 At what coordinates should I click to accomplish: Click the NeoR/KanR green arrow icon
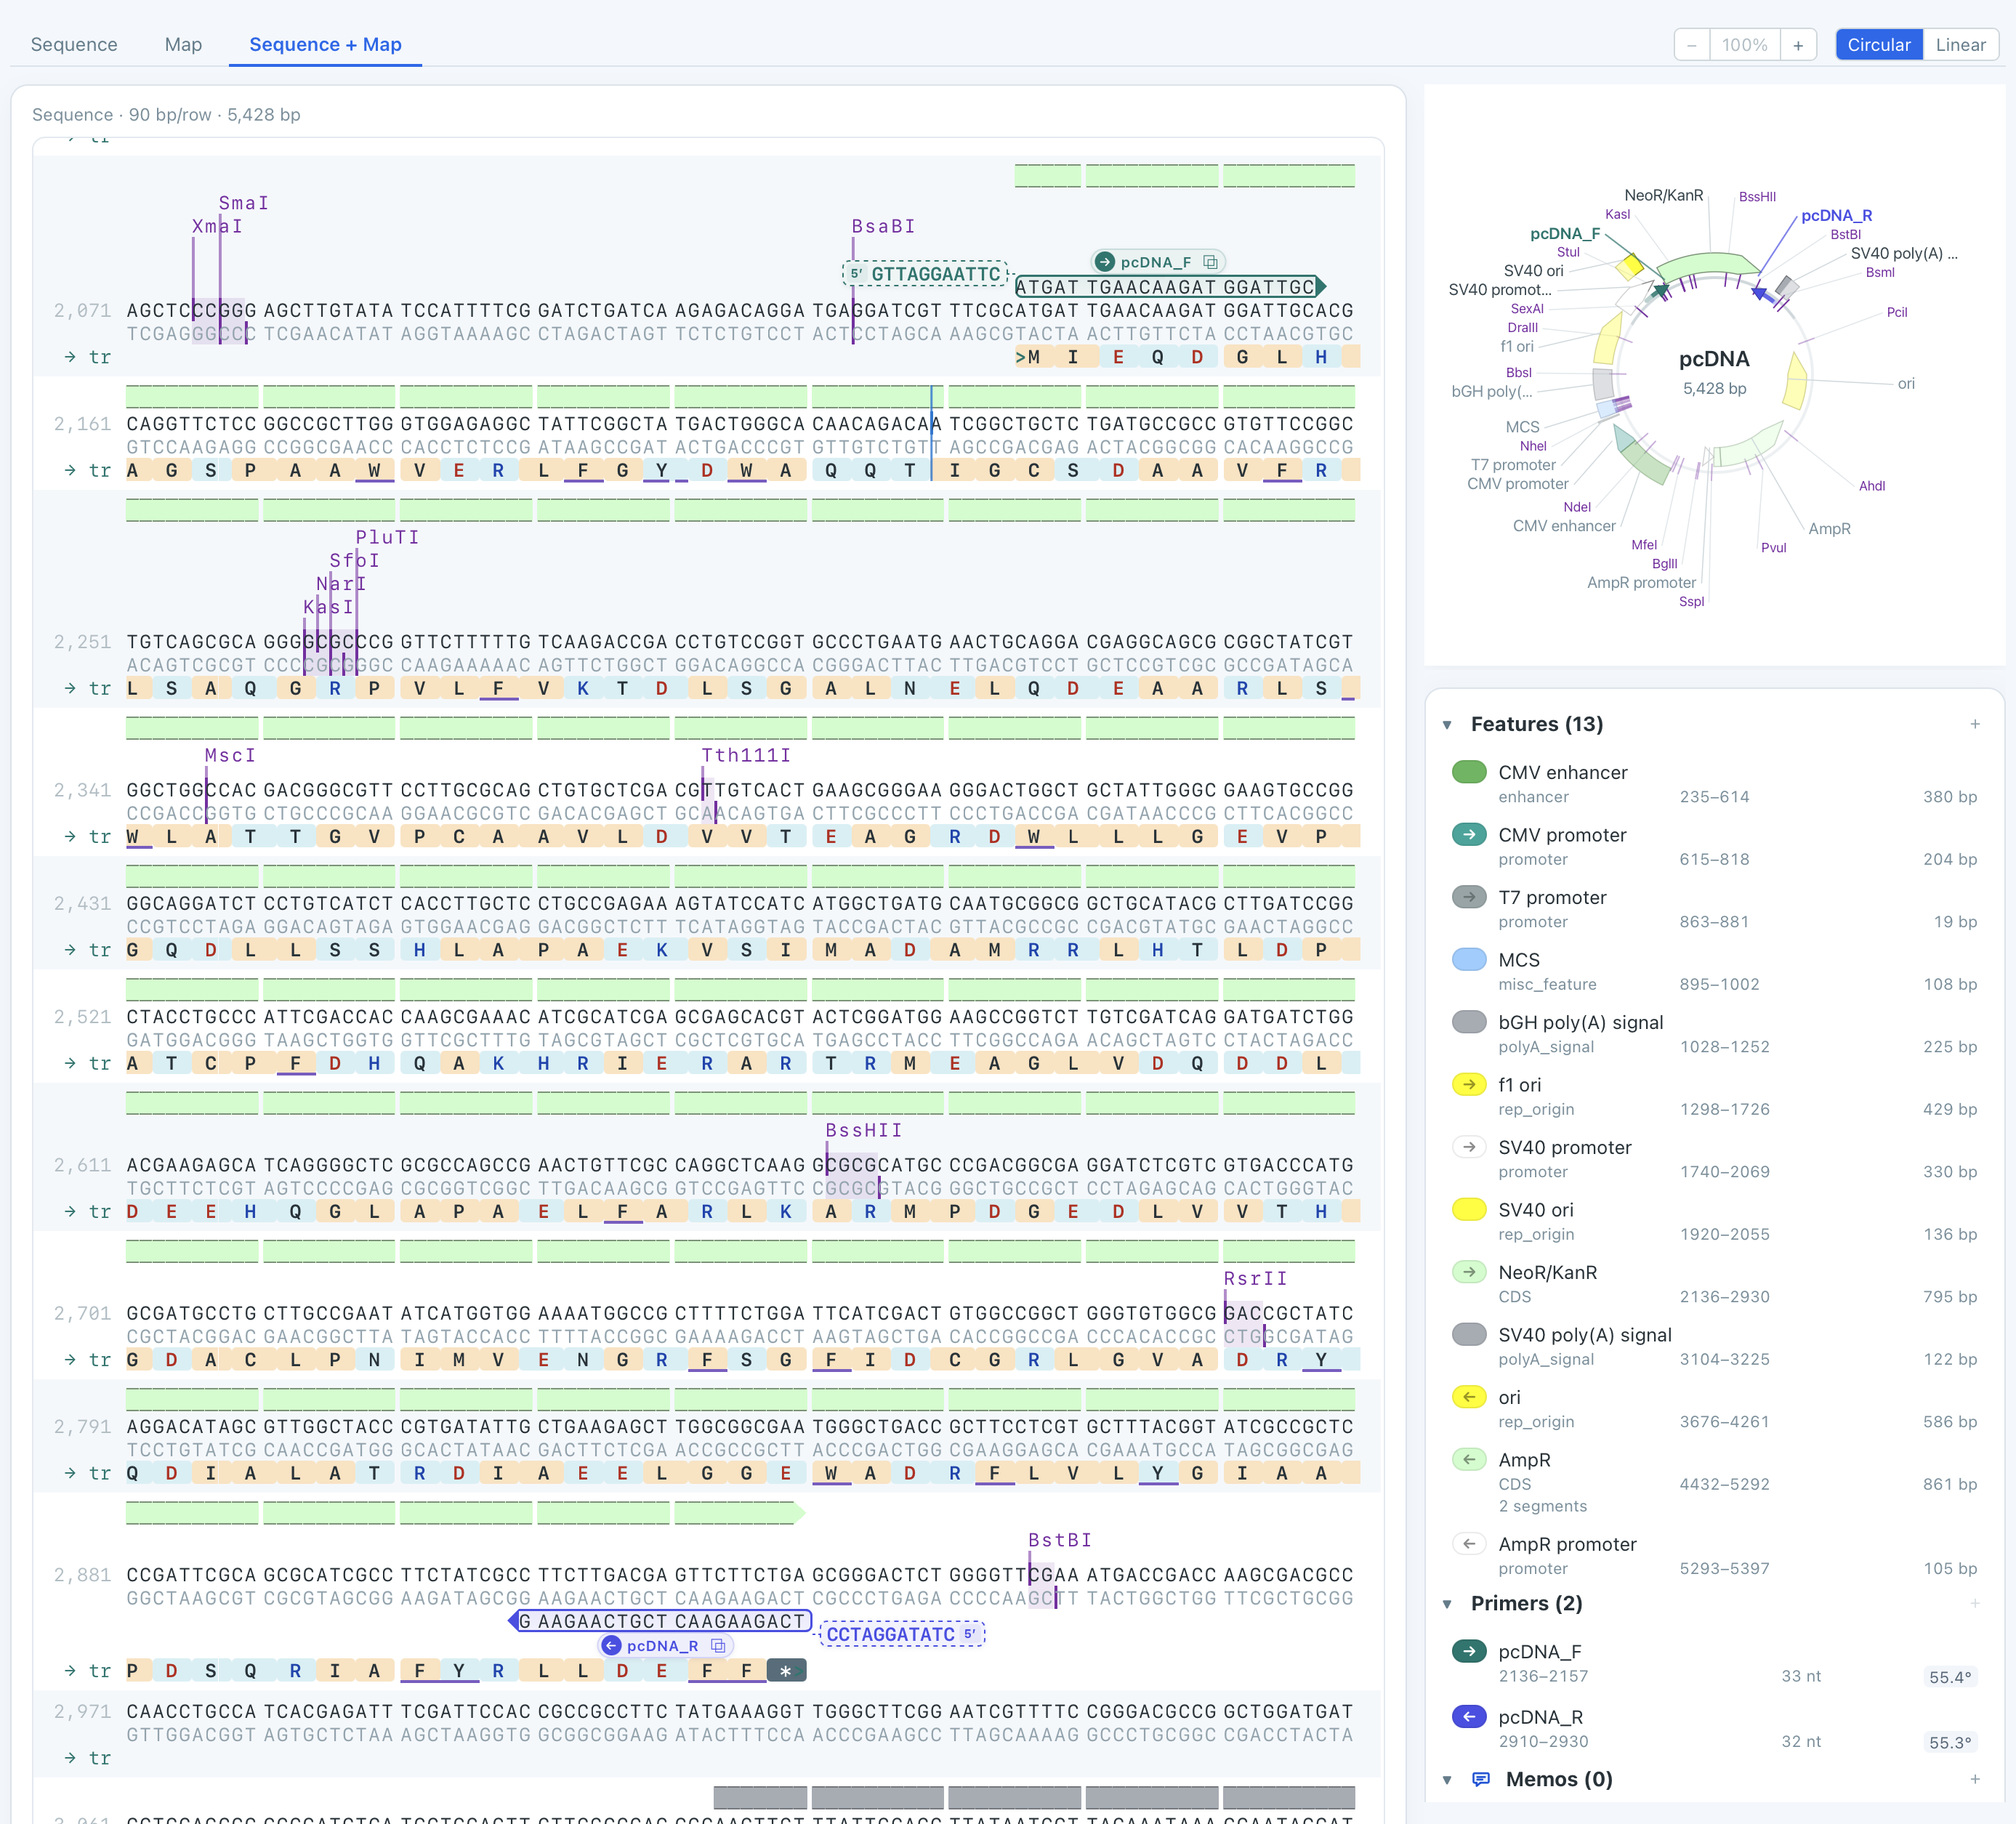point(1469,1272)
